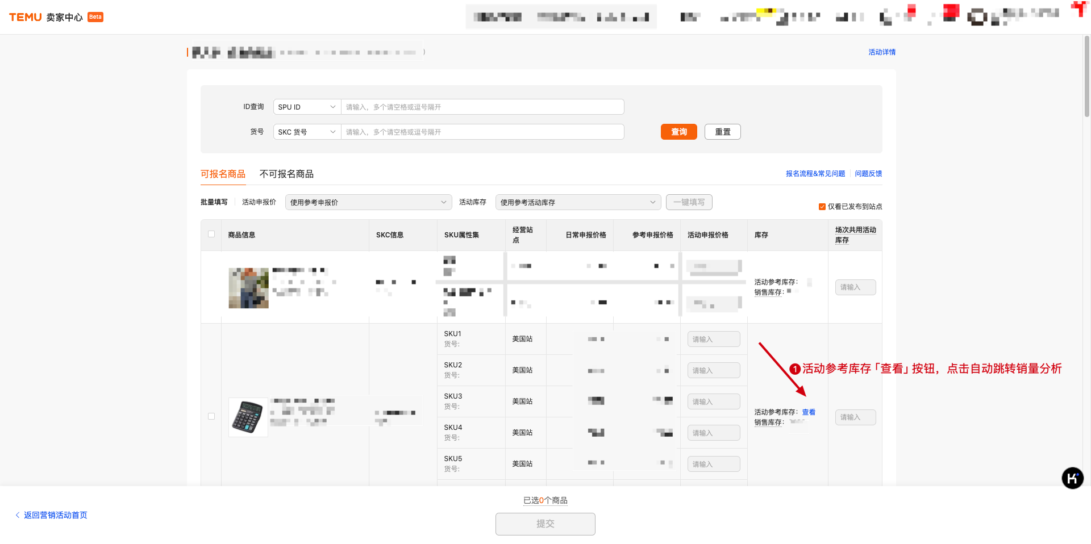Open the floating assistant icon at bottom right
Viewport: 1091px width, 544px height.
point(1073,478)
